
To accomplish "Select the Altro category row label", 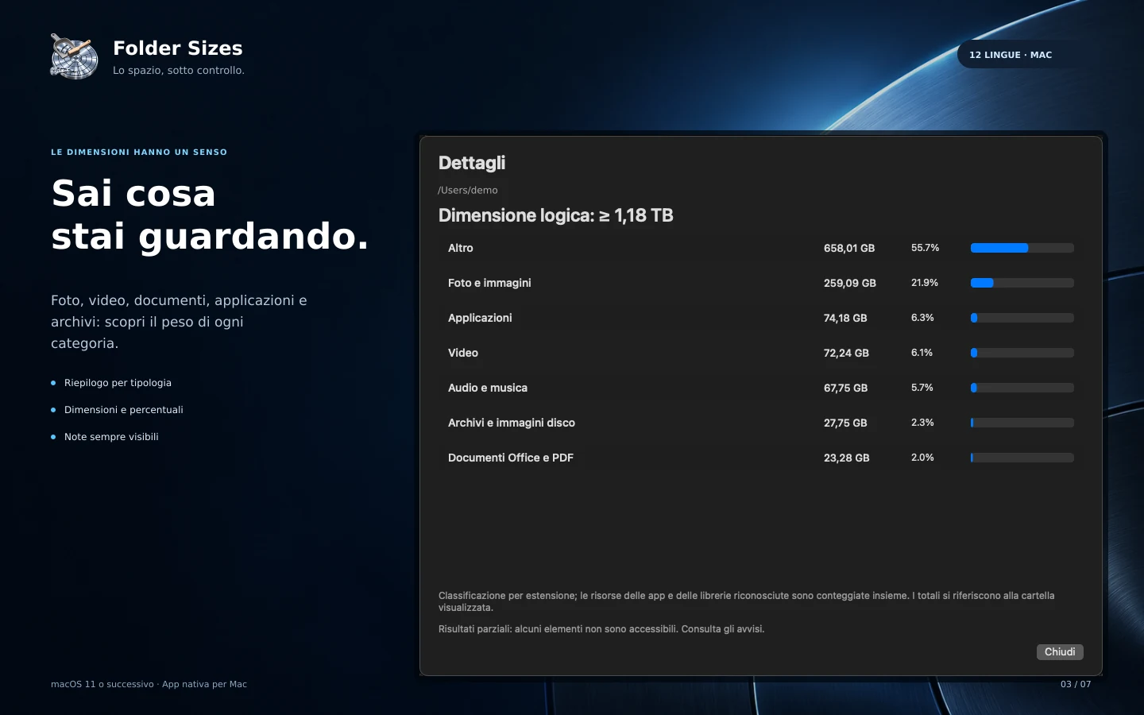I will pos(461,248).
